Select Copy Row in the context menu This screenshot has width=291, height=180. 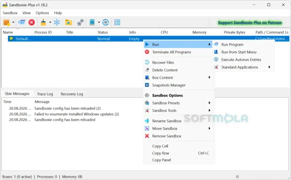pyautogui.click(x=161, y=153)
